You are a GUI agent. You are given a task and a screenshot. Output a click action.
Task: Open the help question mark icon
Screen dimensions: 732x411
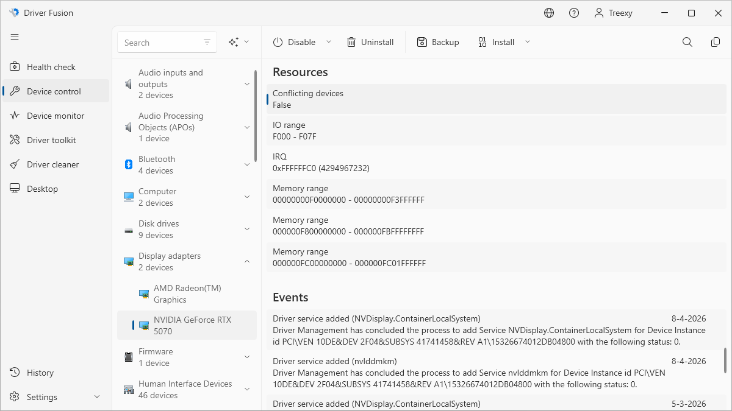(x=574, y=13)
